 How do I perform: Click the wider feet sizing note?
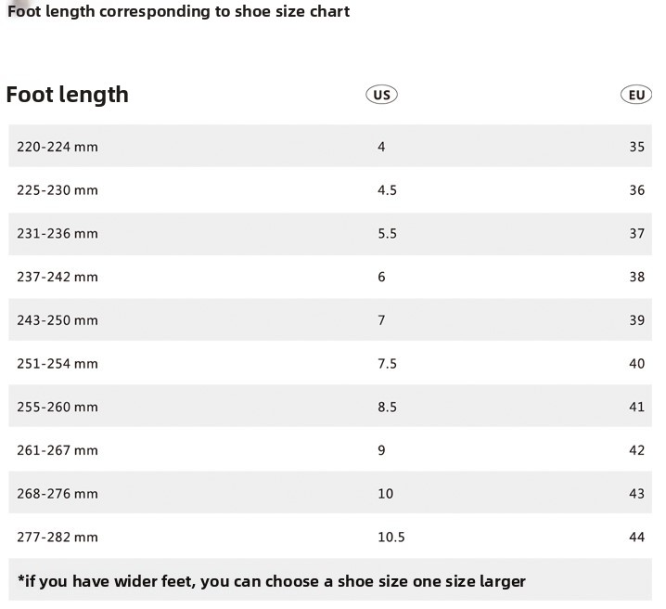pos(272,581)
